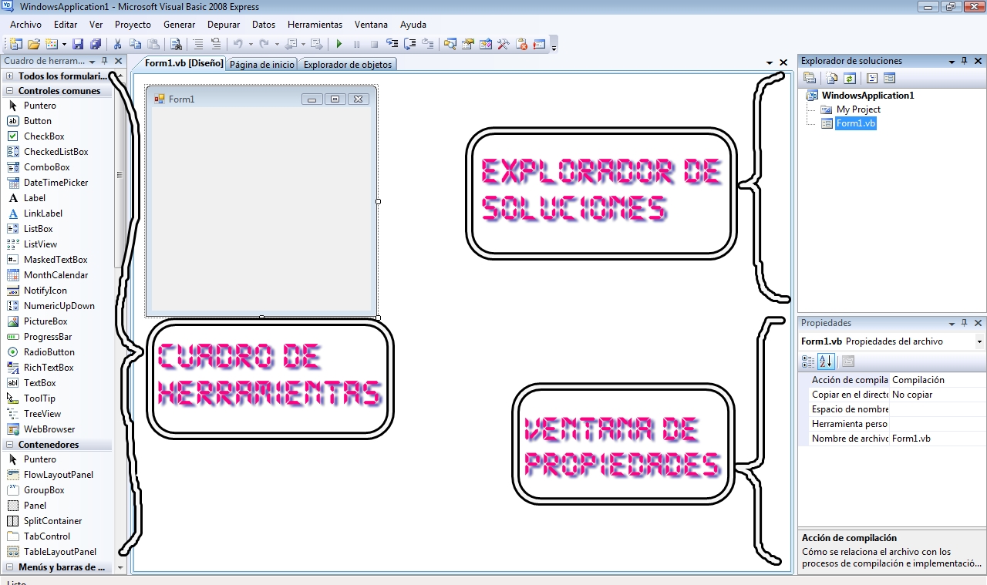Collapse the Controles comunes section
The image size is (987, 585).
[x=9, y=91]
